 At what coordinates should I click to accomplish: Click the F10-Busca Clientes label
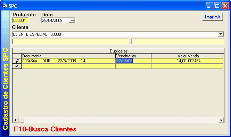[45, 129]
